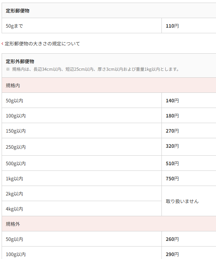Select the 4kg以内 weight label

14,209
